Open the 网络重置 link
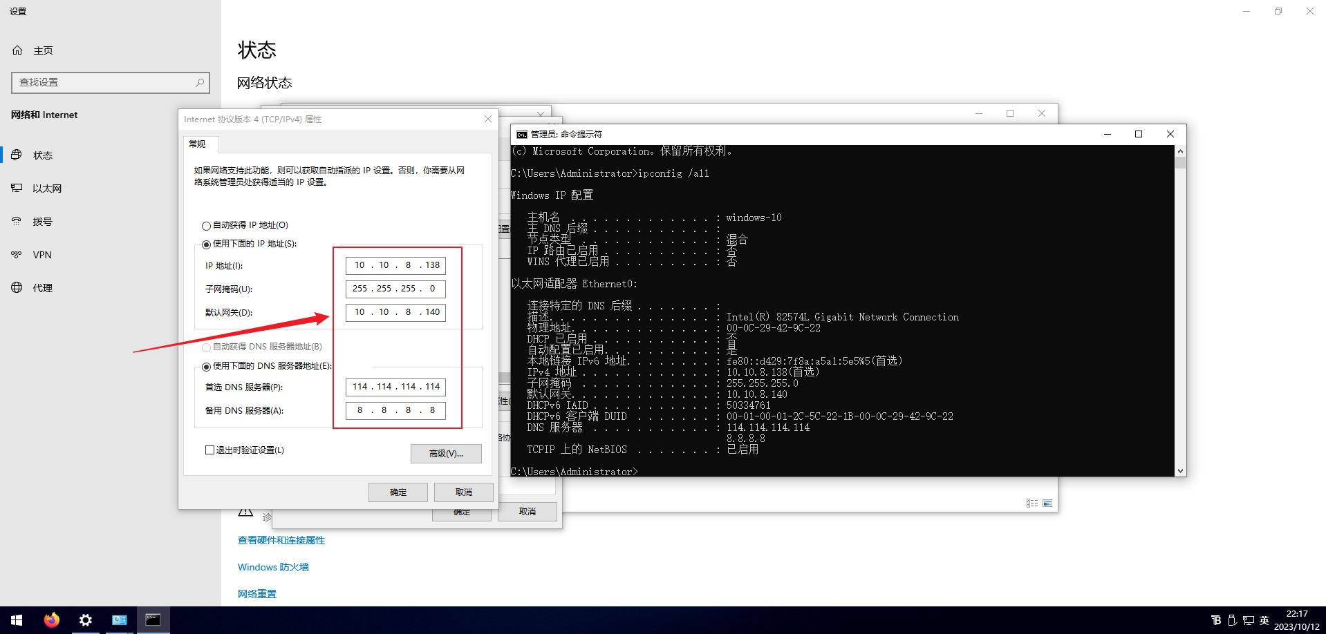Screen dimensions: 1326x634 (x=257, y=594)
